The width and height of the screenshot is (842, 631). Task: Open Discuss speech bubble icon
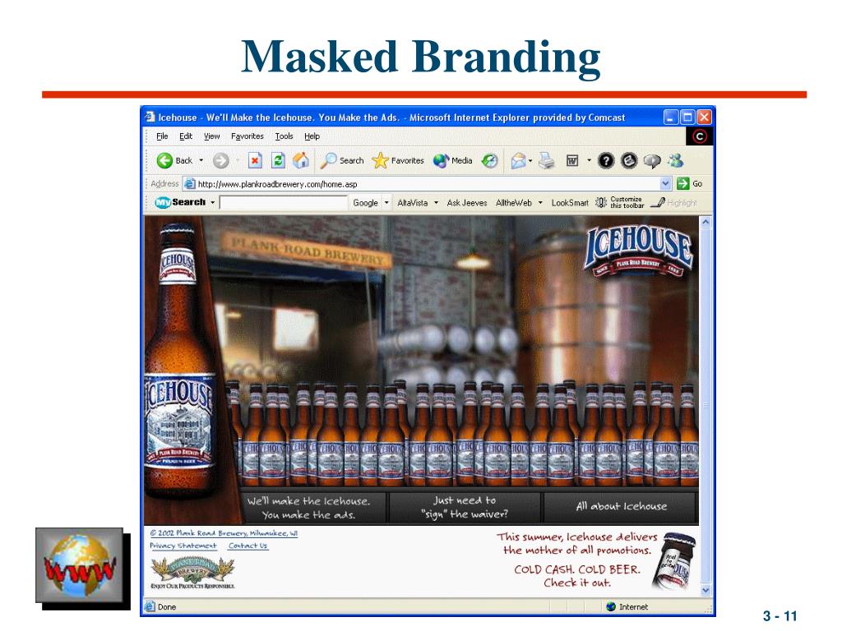click(x=652, y=160)
